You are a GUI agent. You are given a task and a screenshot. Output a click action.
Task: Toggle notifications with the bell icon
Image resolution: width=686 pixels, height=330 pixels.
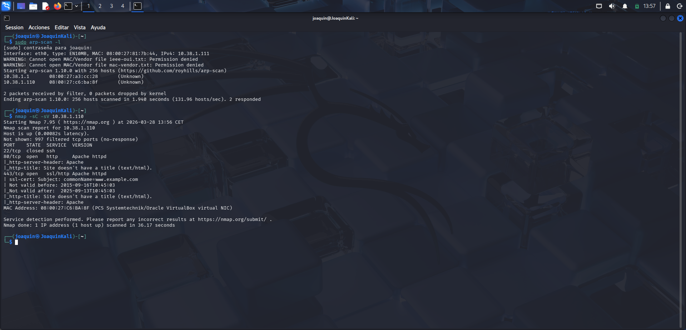(625, 6)
